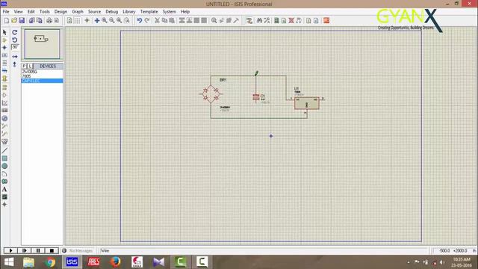The width and height of the screenshot is (478, 269).
Task: Open the Debug menu
Action: click(111, 12)
